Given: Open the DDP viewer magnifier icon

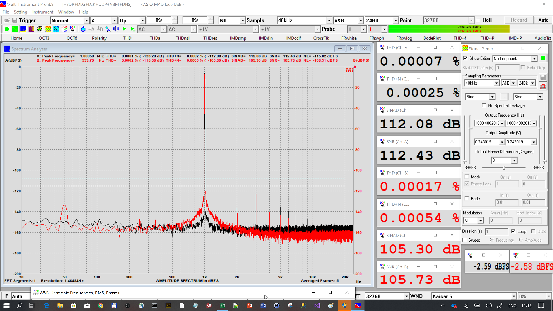Looking at the screenshot, I should click(73, 29).
